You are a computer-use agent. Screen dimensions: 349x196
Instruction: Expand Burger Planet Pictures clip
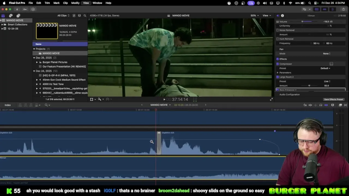(x=37, y=62)
